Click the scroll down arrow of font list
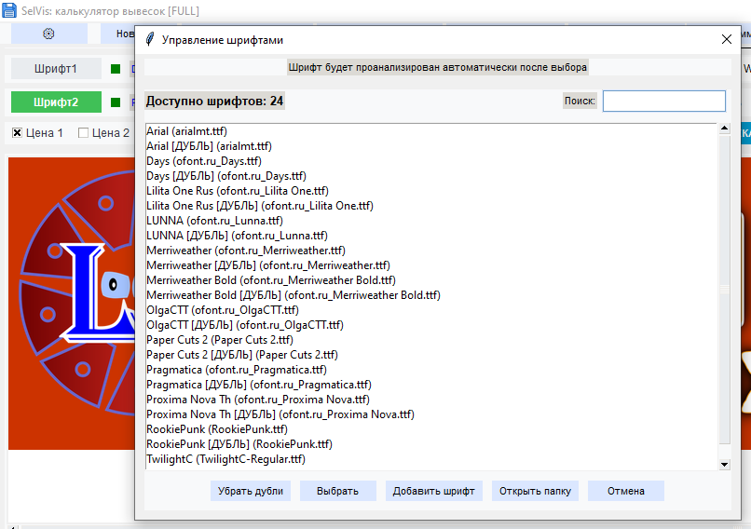 click(724, 463)
